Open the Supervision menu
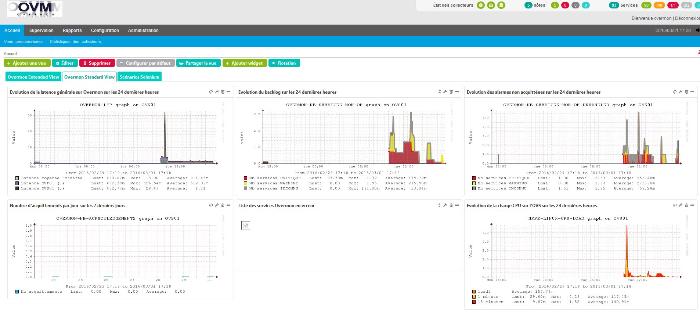 [42, 30]
